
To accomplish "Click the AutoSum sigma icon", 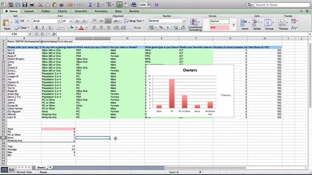I will 90,4.
